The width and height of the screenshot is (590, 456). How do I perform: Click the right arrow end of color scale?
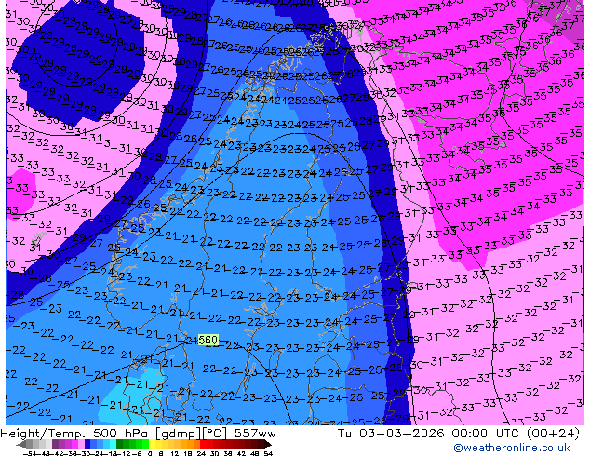[x=268, y=445]
